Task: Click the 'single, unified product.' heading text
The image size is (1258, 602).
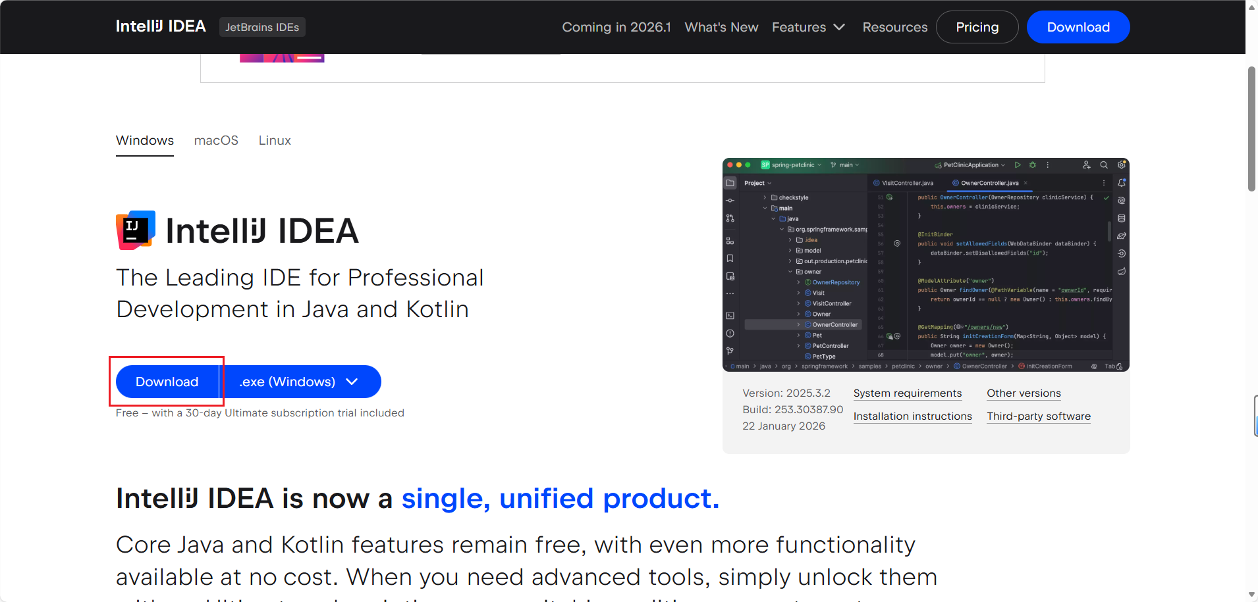Action: tap(561, 499)
